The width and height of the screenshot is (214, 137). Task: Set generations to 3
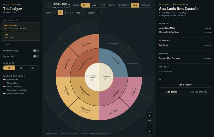click(x=55, y=13)
